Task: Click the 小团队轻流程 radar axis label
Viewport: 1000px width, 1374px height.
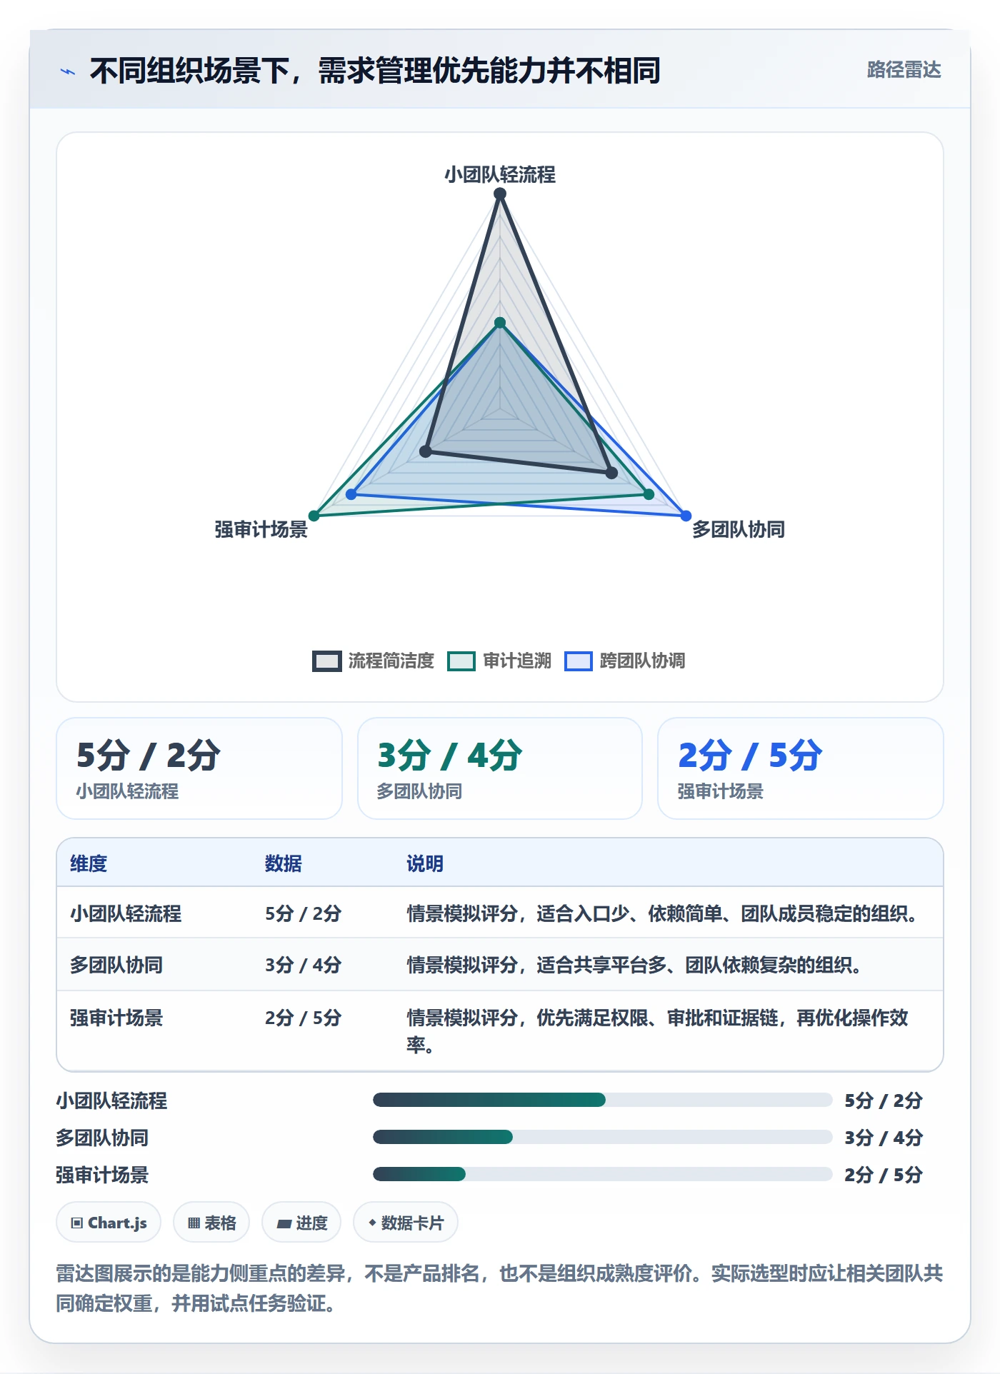Action: click(x=500, y=174)
